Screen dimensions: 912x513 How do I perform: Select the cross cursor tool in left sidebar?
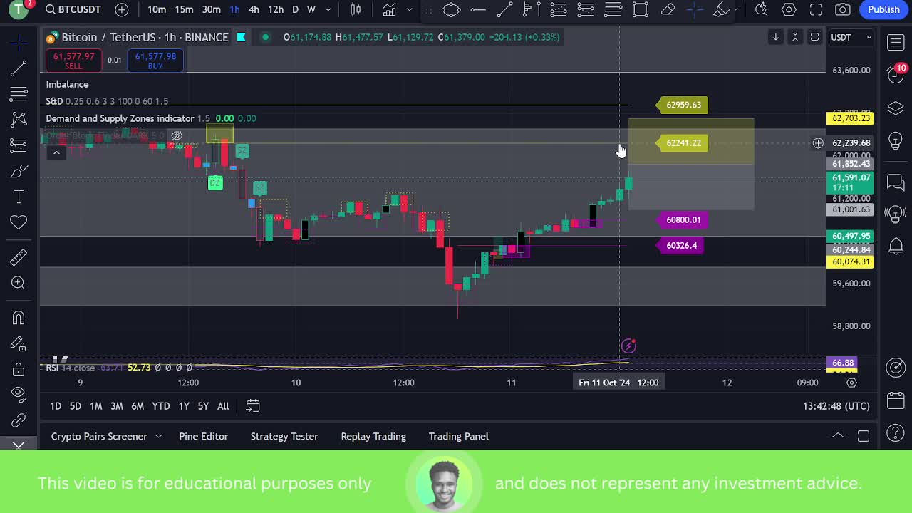pyautogui.click(x=19, y=43)
